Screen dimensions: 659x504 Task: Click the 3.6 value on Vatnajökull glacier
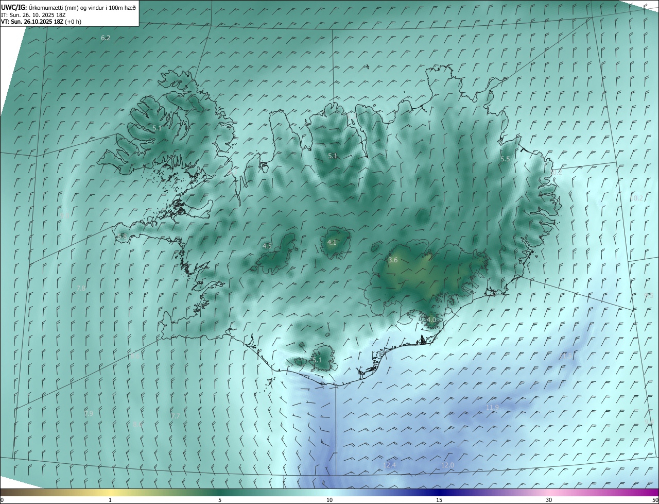393,260
